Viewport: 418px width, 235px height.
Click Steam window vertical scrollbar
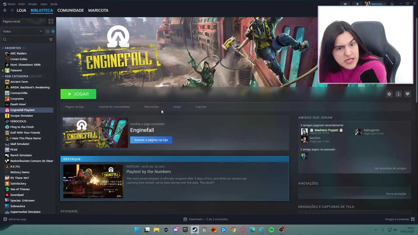click(416, 61)
